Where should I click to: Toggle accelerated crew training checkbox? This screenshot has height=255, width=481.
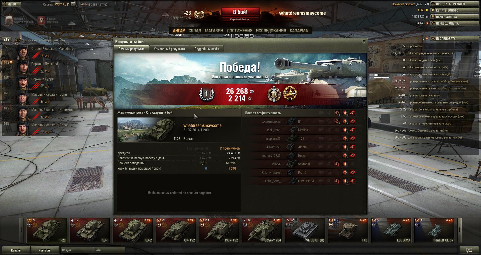coord(18,40)
